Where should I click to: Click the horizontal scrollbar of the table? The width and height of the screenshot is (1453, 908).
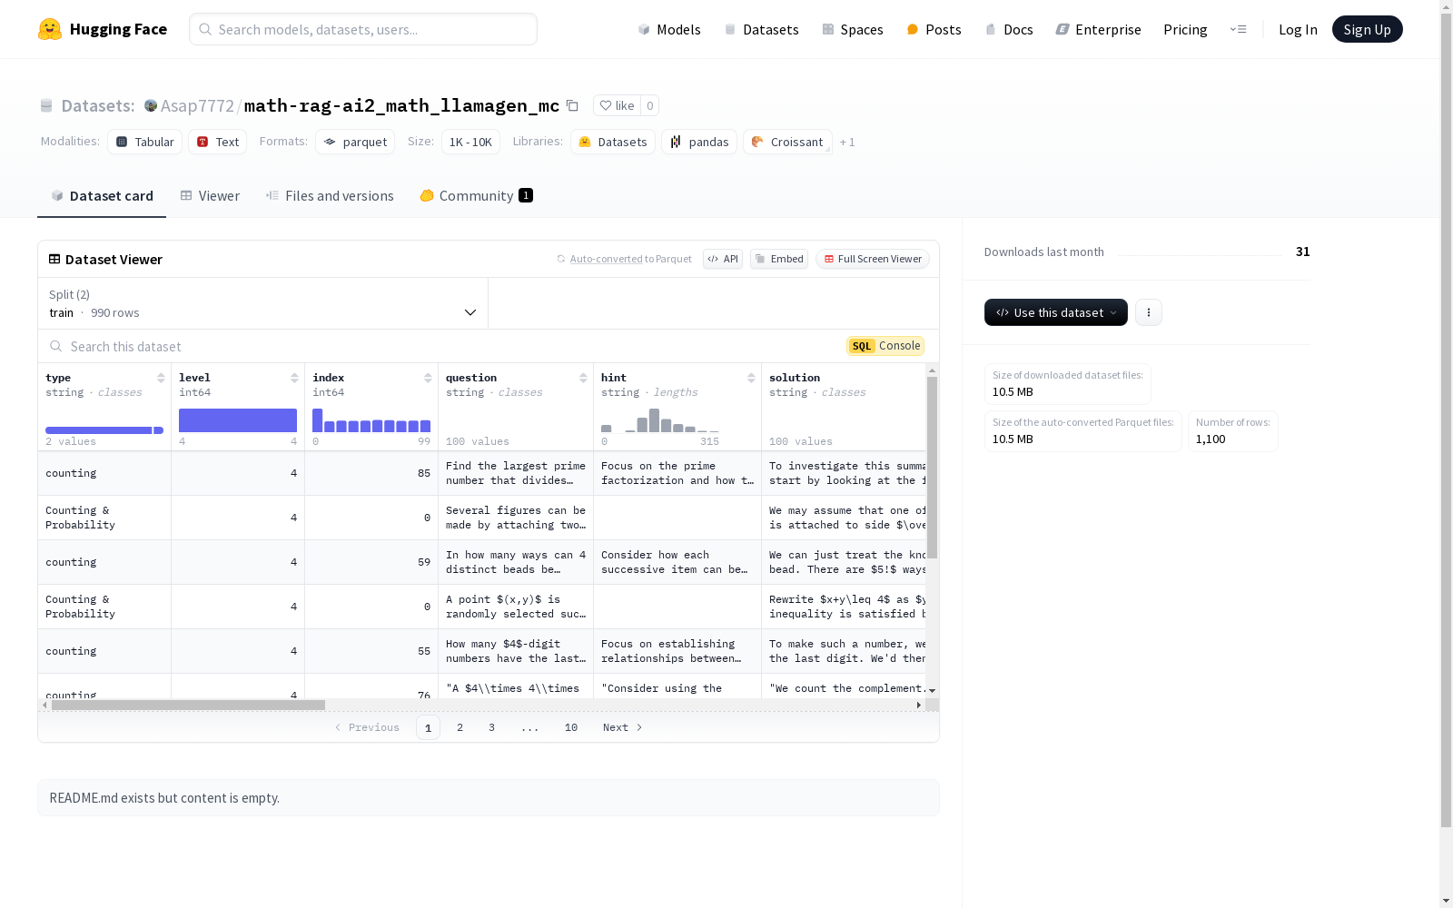[x=188, y=705]
